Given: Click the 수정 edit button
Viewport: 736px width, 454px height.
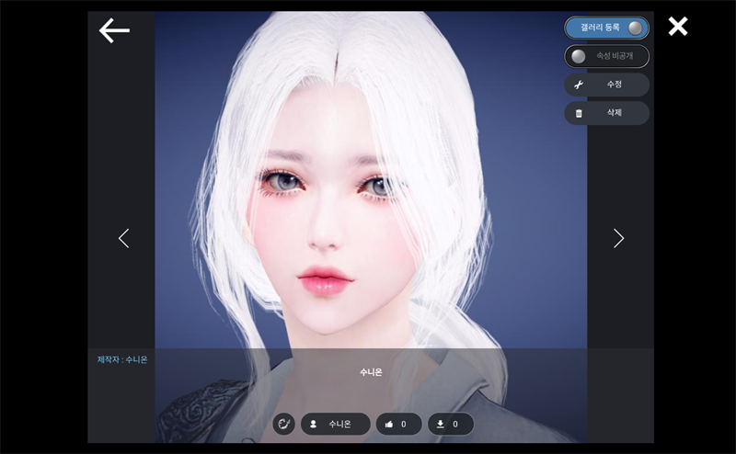Looking at the screenshot, I should (606, 85).
